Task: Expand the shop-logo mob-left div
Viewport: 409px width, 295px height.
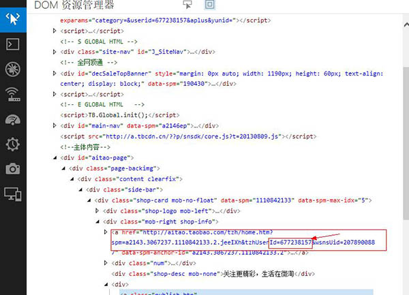Action: pos(97,211)
